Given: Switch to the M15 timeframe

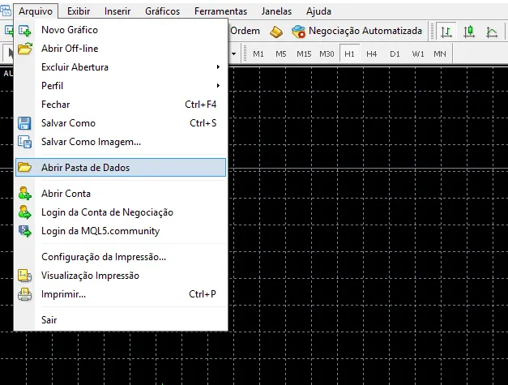Looking at the screenshot, I should (304, 53).
